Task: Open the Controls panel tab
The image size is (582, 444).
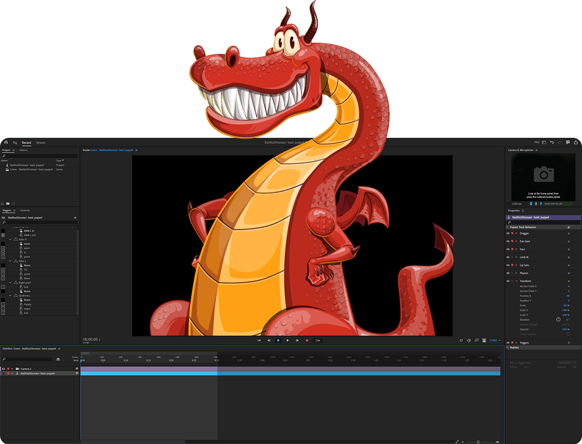Action: pos(25,210)
